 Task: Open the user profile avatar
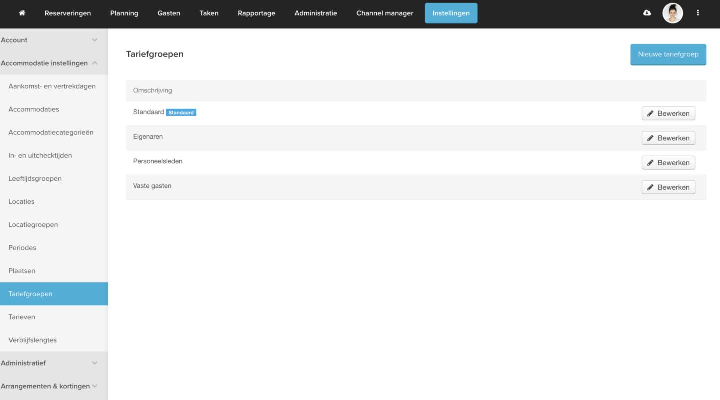(672, 13)
